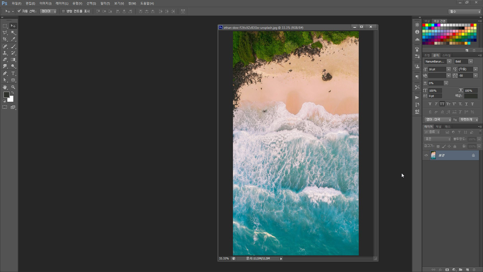Switch to the 채널 tab
Image resolution: width=483 pixels, height=272 pixels.
click(x=438, y=127)
